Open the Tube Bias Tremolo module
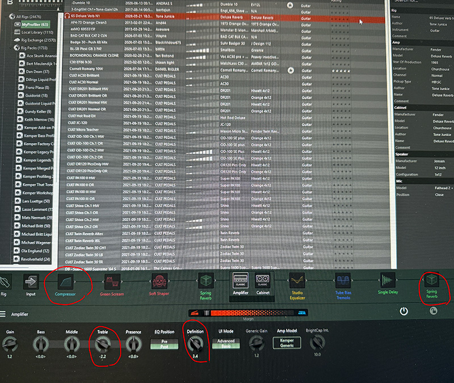The width and height of the screenshot is (454, 383). click(x=343, y=280)
